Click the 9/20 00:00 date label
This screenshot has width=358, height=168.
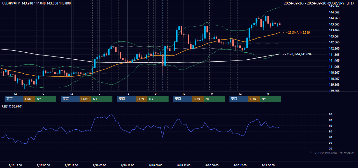[x=212, y=165]
